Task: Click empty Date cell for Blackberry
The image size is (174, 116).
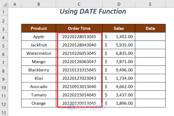Action: (150, 70)
